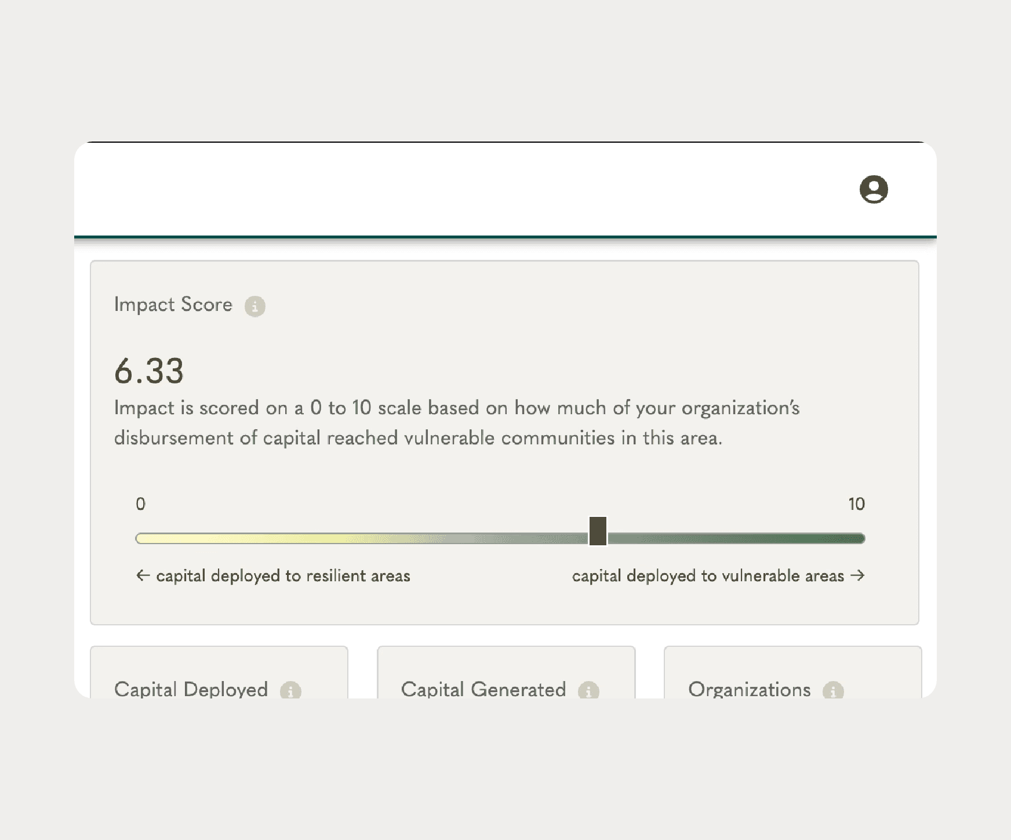Image resolution: width=1011 pixels, height=840 pixels.
Task: Show info for Capital Generated
Action: click(x=588, y=690)
